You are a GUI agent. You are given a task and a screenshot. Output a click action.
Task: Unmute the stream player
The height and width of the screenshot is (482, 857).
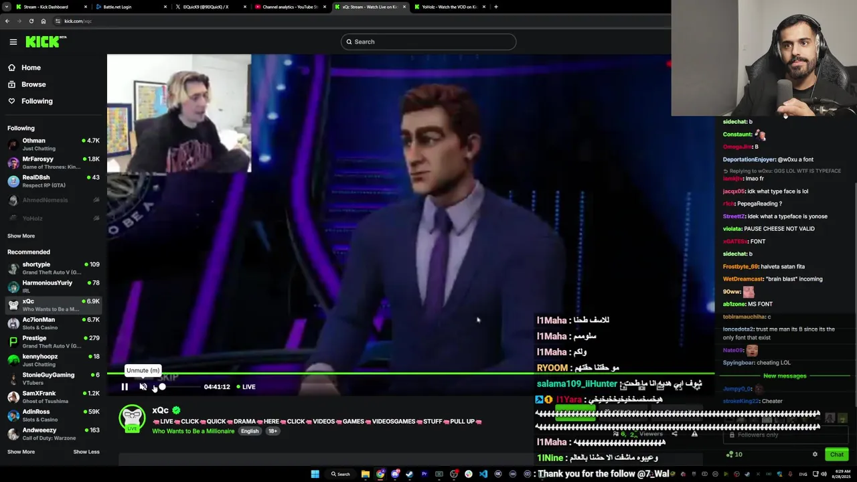(143, 387)
